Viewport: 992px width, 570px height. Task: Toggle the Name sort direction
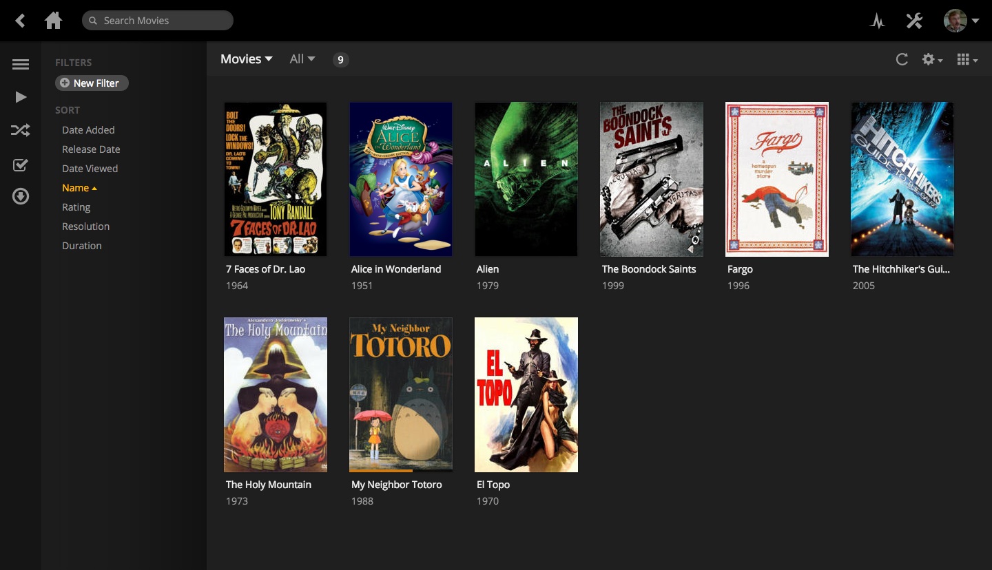79,188
